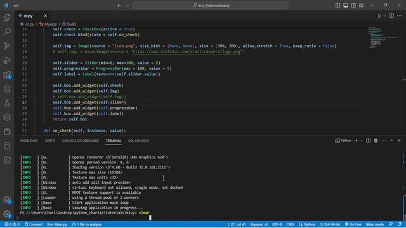This screenshot has width=406, height=228.
Task: Close the cc.py editor tab
Action: point(45,16)
